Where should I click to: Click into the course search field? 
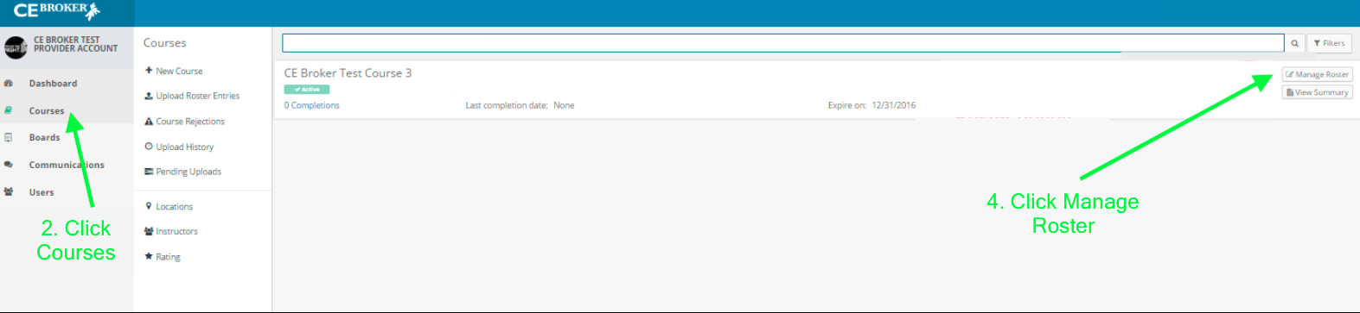coord(783,43)
